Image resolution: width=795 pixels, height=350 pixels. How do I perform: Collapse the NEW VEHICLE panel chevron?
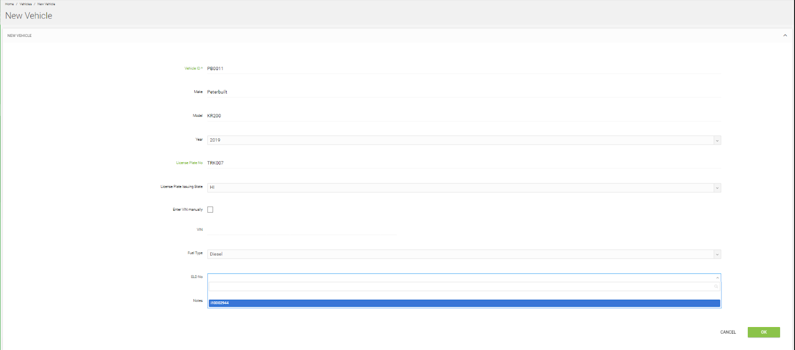pyautogui.click(x=785, y=35)
